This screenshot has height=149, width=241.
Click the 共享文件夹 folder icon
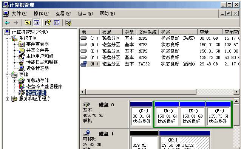22,50
